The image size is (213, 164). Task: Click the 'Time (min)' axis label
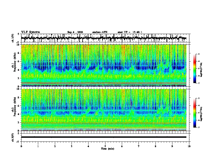pyautogui.click(x=108, y=149)
